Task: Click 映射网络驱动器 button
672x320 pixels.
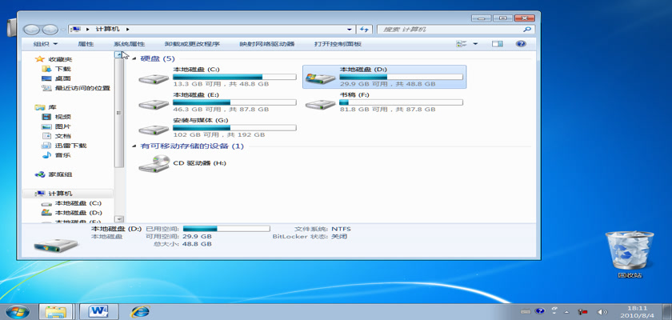Action: [x=266, y=44]
